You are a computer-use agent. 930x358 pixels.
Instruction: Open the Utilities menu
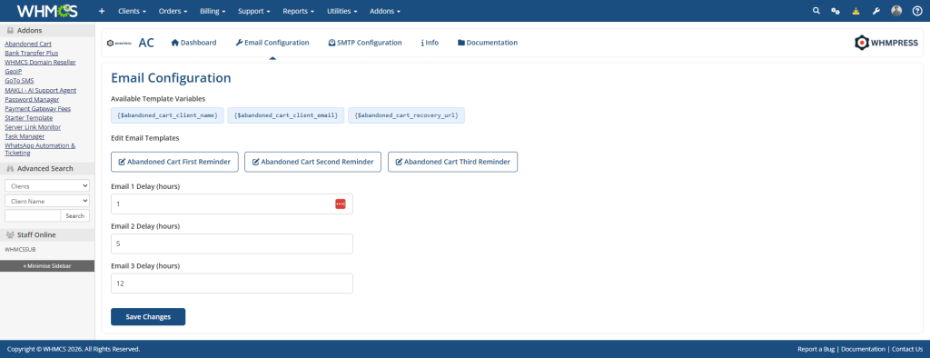341,11
